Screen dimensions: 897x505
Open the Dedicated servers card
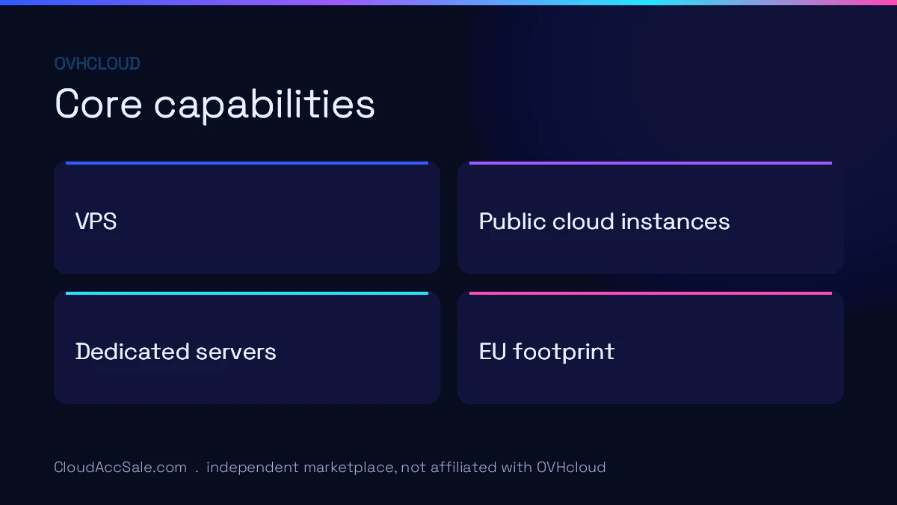coord(247,348)
